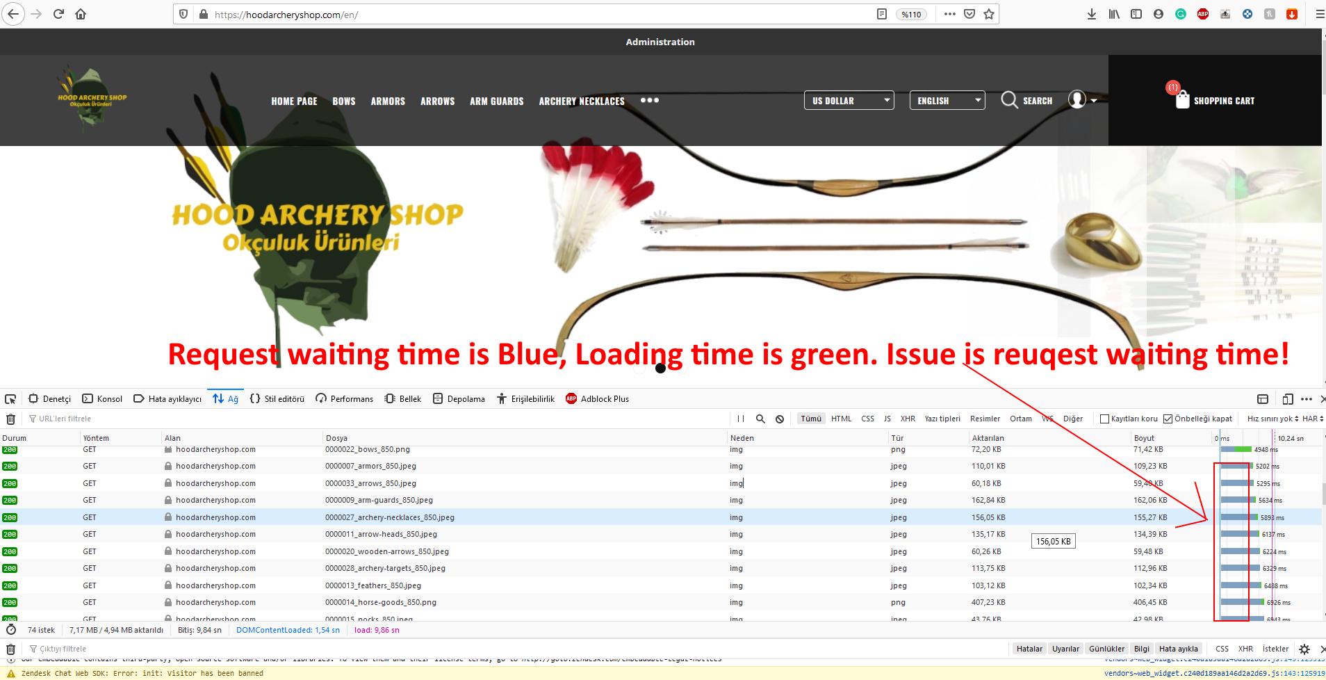Screen dimensions: 1326x680
Task: Open DevTools settings via the gear icon
Action: [1306, 648]
